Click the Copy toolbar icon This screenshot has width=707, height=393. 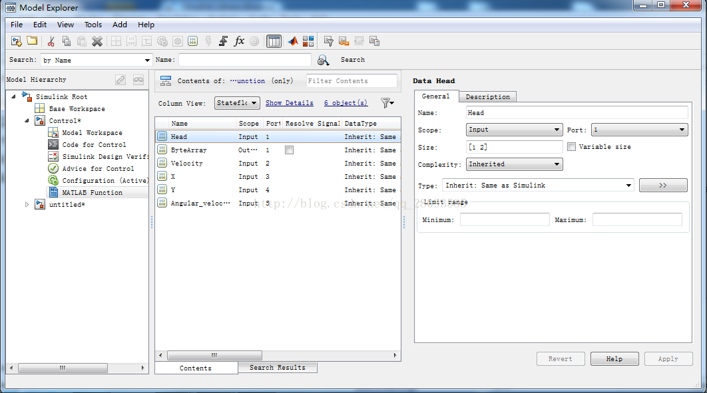pos(67,41)
